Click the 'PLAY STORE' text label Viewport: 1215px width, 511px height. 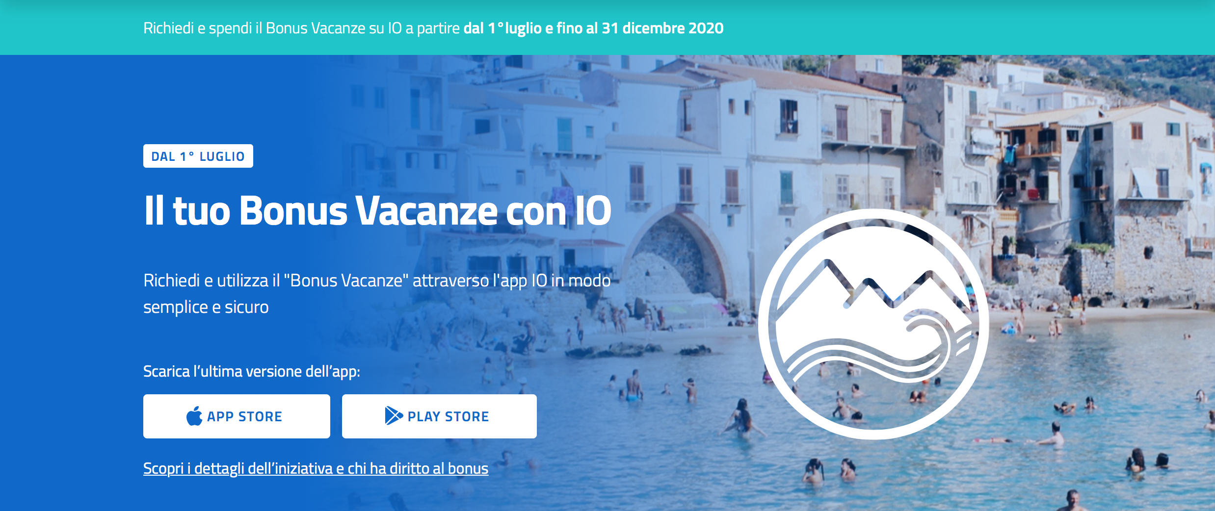tap(448, 416)
